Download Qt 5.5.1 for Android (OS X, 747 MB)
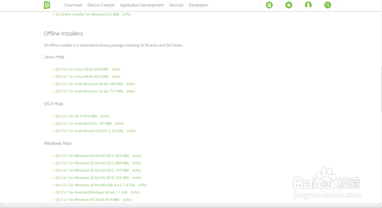 click(84, 123)
